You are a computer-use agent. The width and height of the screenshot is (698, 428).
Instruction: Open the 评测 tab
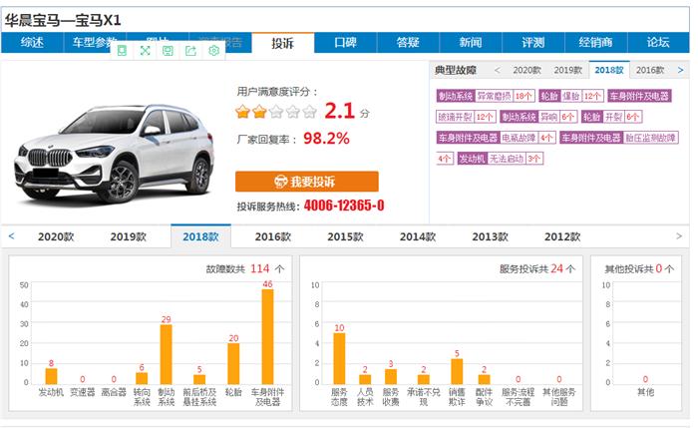point(533,43)
